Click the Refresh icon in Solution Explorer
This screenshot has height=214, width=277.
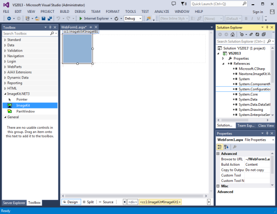point(257,35)
